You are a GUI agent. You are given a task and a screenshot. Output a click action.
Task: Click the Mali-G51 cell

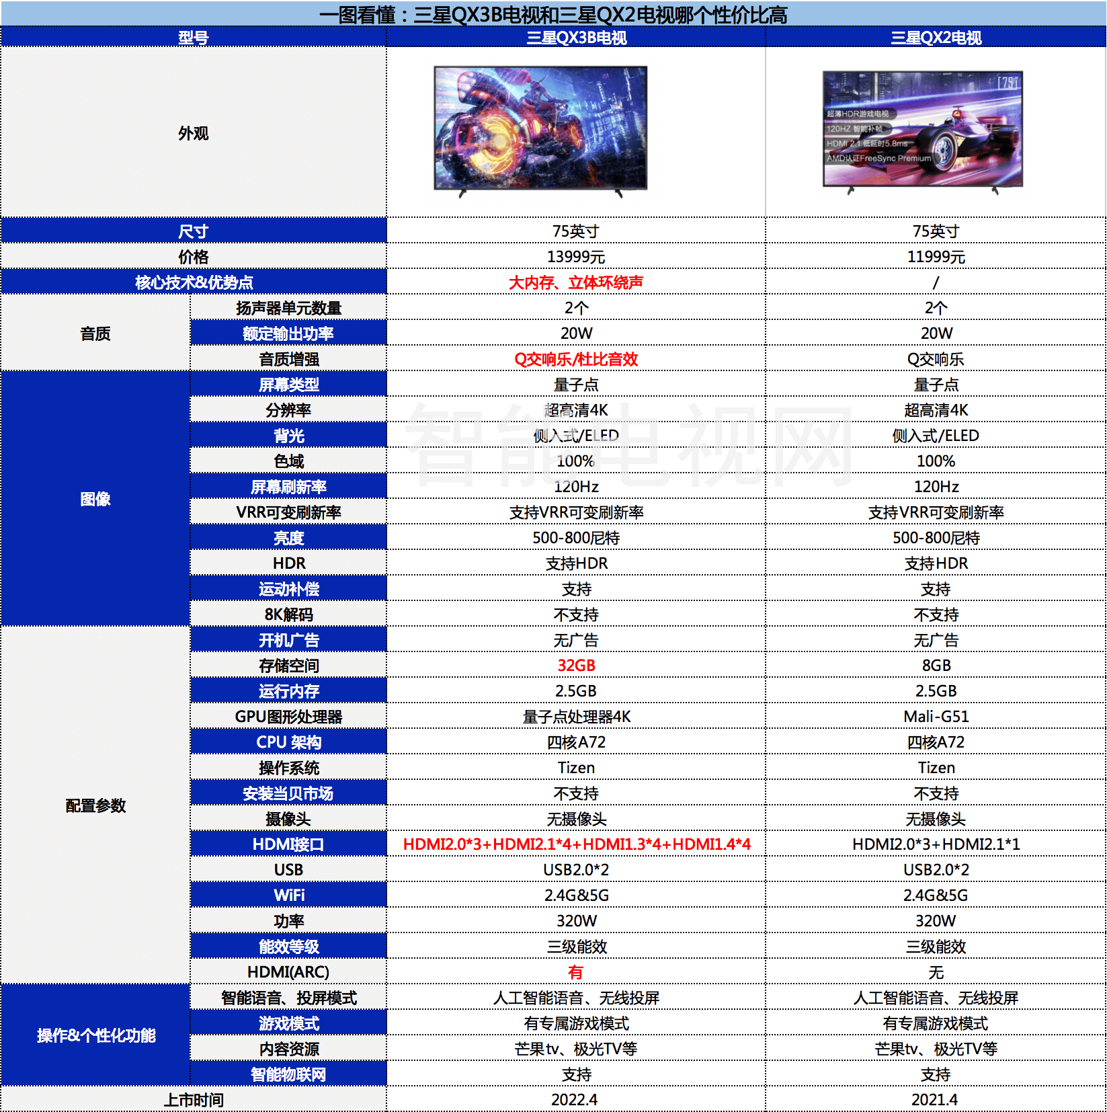(x=936, y=717)
